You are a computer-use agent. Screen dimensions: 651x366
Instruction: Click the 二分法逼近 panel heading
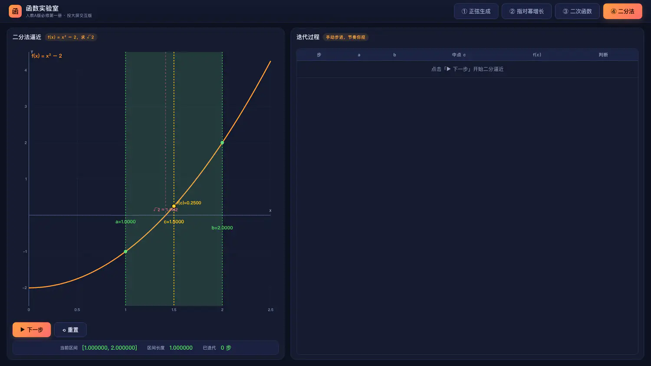(x=27, y=37)
